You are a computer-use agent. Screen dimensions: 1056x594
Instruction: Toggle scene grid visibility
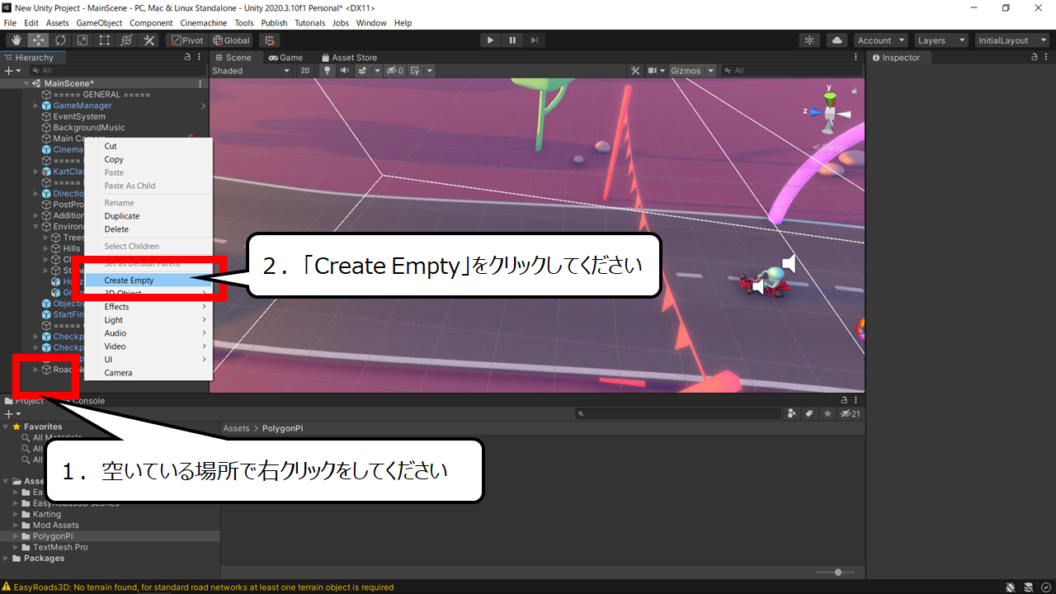click(x=416, y=70)
